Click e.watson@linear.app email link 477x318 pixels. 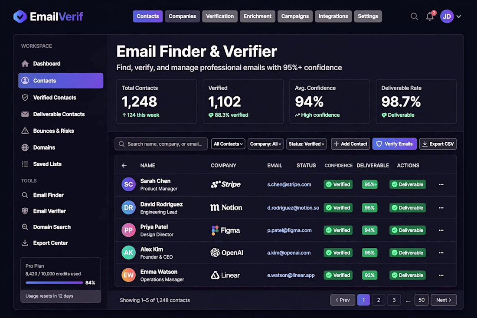click(x=291, y=275)
